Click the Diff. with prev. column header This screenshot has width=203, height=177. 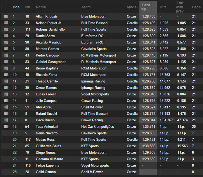[180, 7]
